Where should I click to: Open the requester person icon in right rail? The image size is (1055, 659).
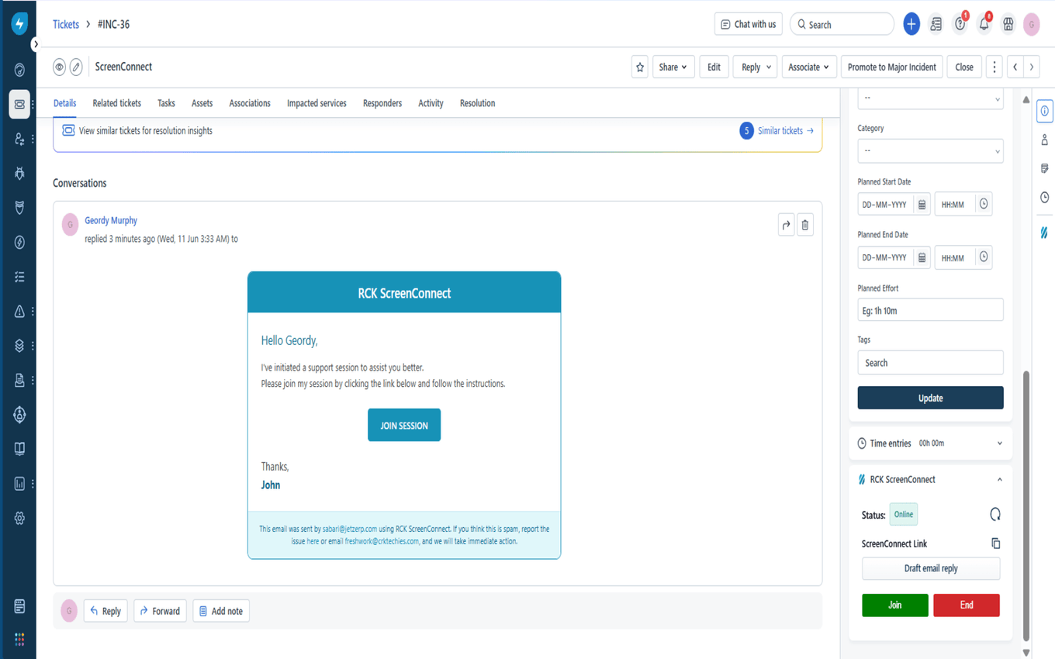tap(1044, 140)
